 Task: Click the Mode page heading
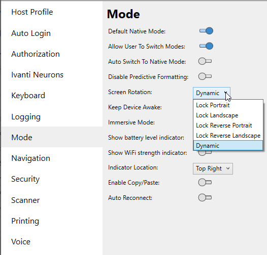[123, 14]
